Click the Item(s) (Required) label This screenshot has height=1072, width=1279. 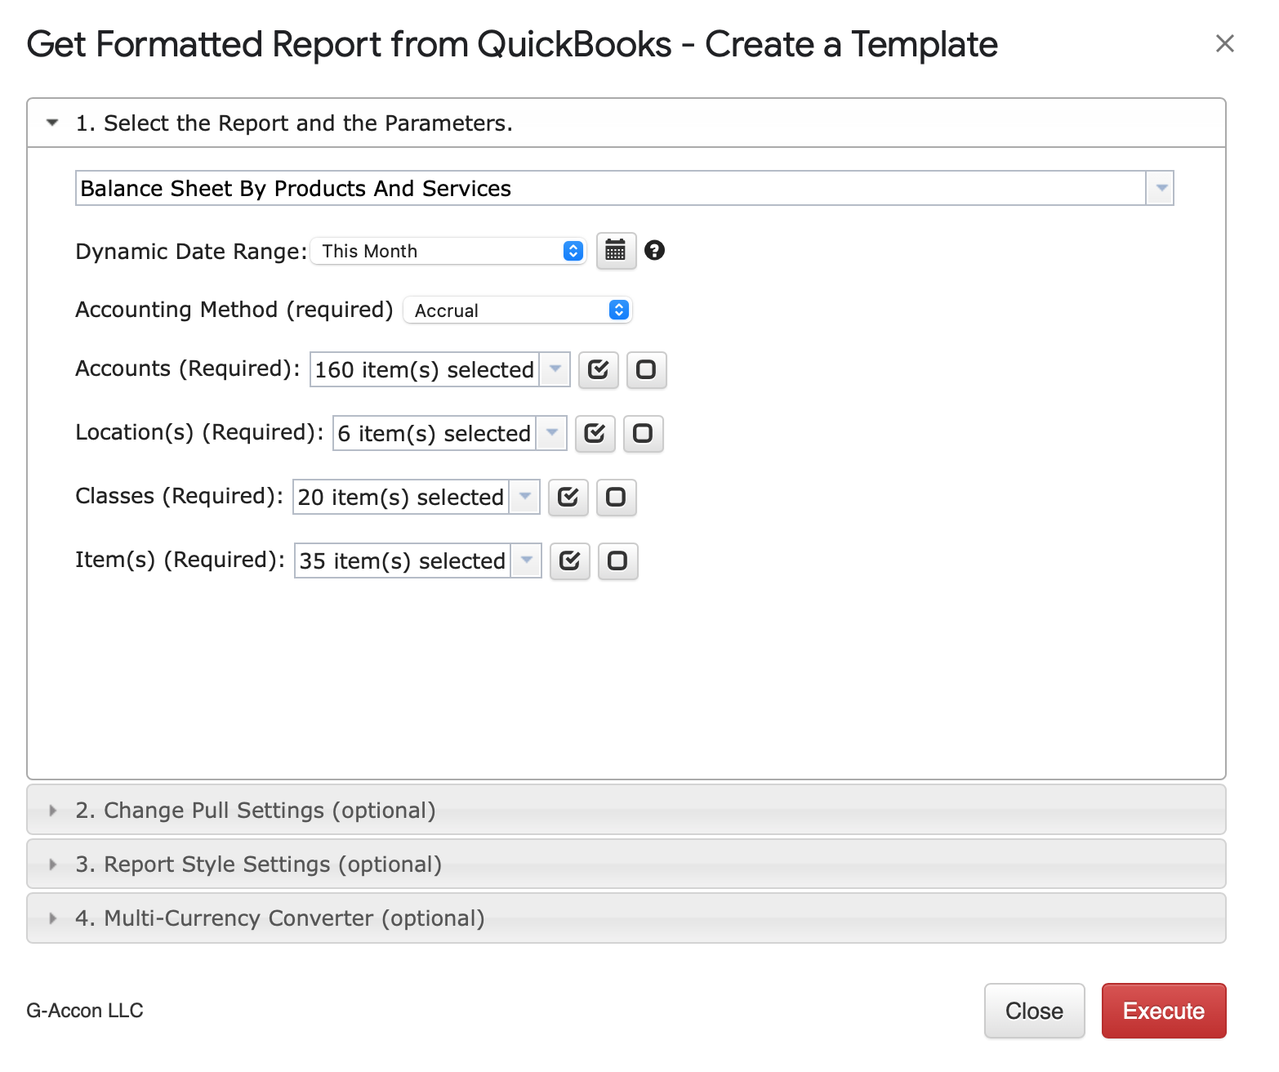(180, 561)
